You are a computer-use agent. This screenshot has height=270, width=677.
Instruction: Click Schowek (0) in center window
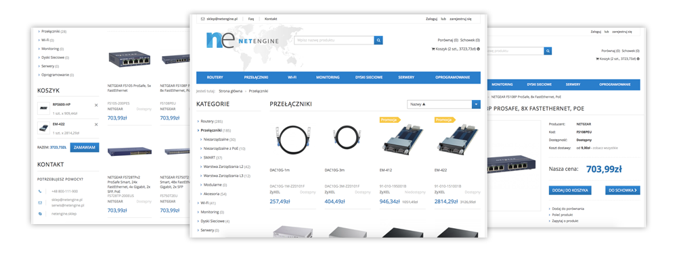pyautogui.click(x=471, y=40)
